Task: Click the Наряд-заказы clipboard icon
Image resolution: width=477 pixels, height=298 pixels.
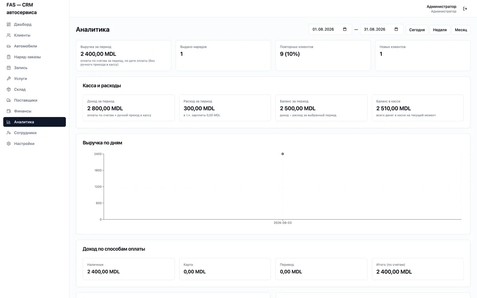Action: point(9,57)
